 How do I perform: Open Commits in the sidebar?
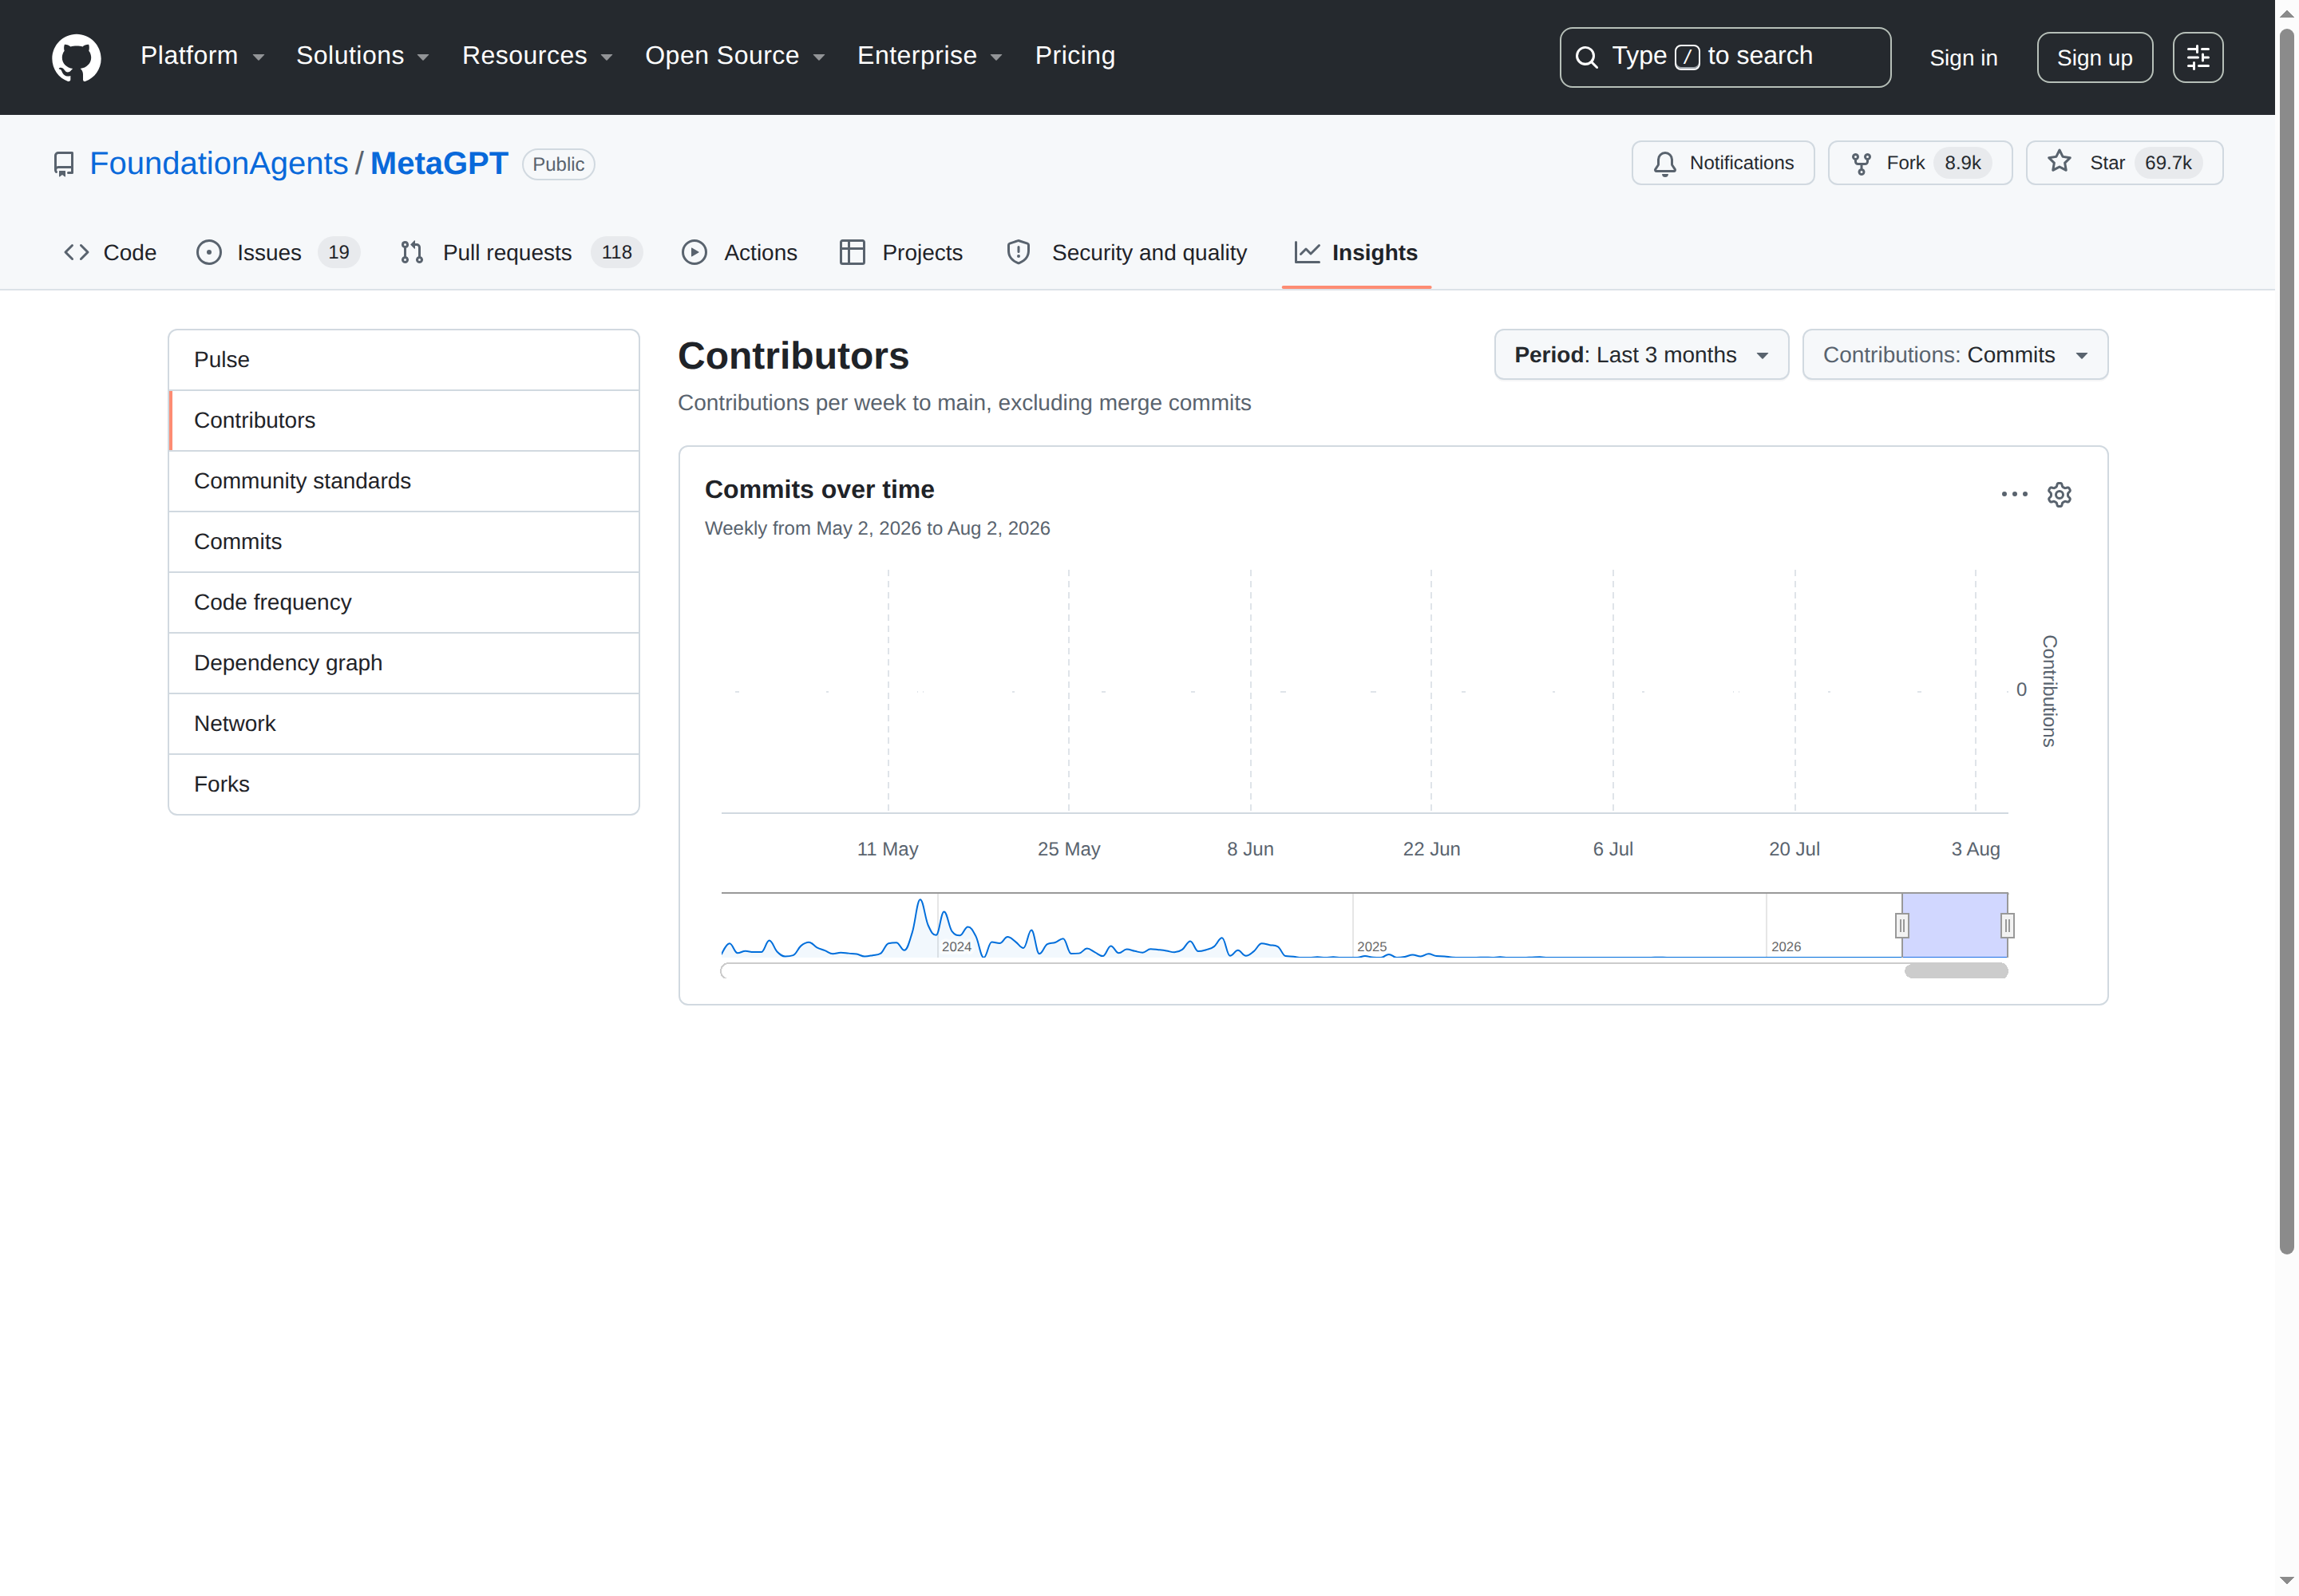point(403,542)
